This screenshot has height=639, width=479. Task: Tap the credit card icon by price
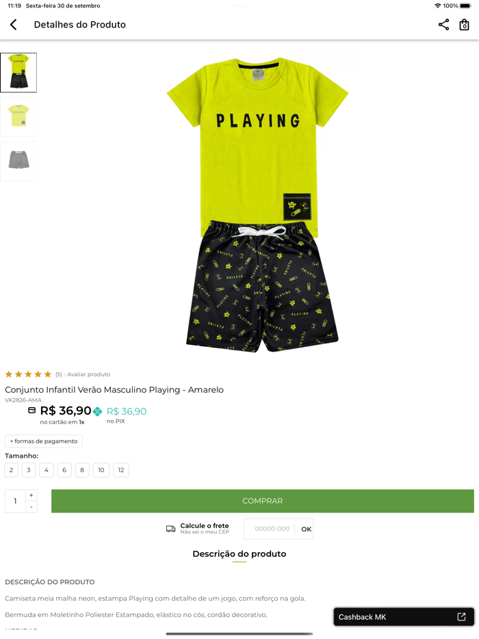[31, 410]
